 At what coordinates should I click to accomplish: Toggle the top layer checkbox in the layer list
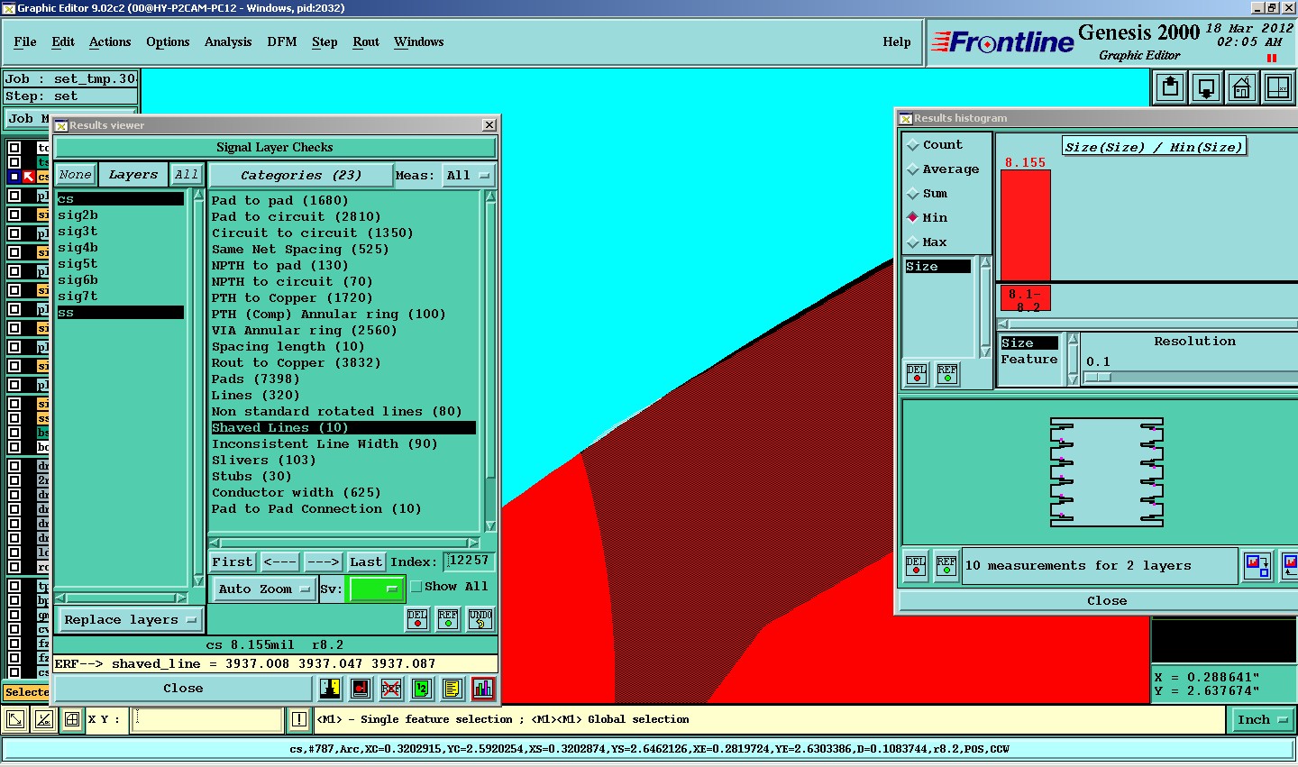(14, 148)
